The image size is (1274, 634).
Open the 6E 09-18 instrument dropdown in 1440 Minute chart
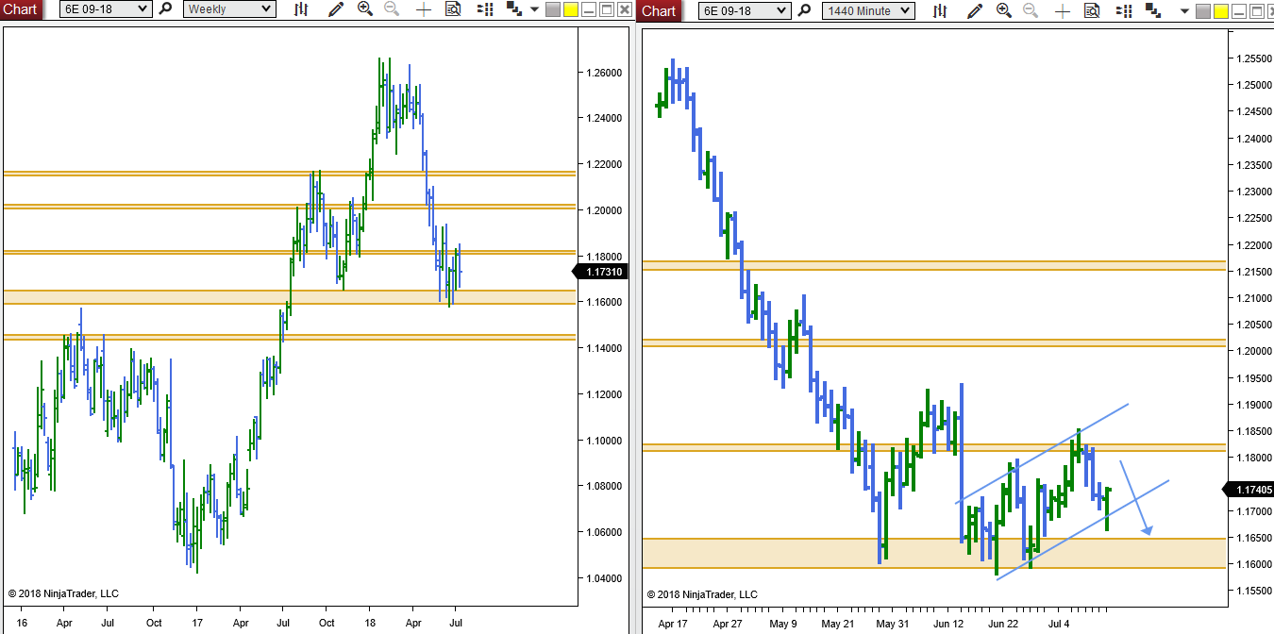(x=745, y=10)
